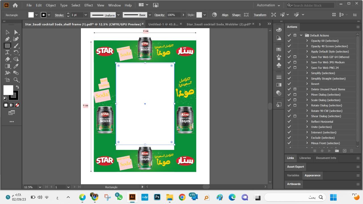
Task: Click the Transform link in control bar
Action: [x=260, y=15]
